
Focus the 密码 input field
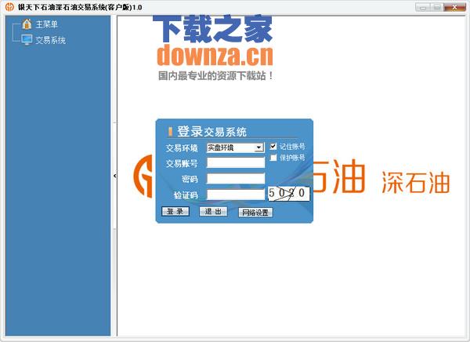(236, 179)
